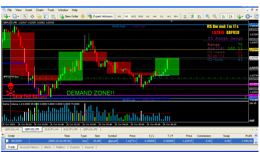Select the H1 timeframe button
This screenshot has height=152, width=260.
148,16
